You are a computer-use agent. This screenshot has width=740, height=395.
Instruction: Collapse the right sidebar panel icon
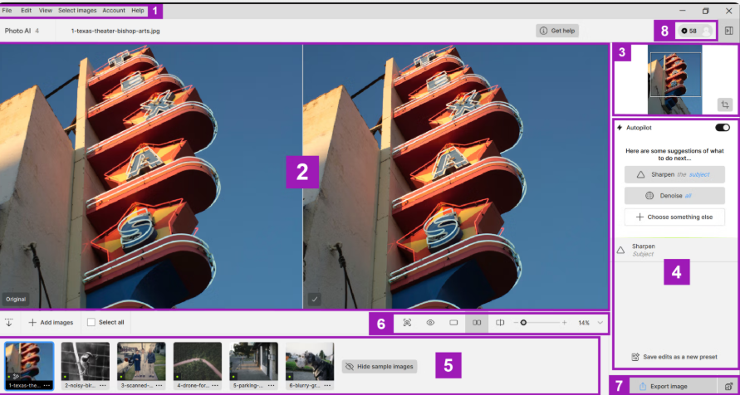click(728, 31)
